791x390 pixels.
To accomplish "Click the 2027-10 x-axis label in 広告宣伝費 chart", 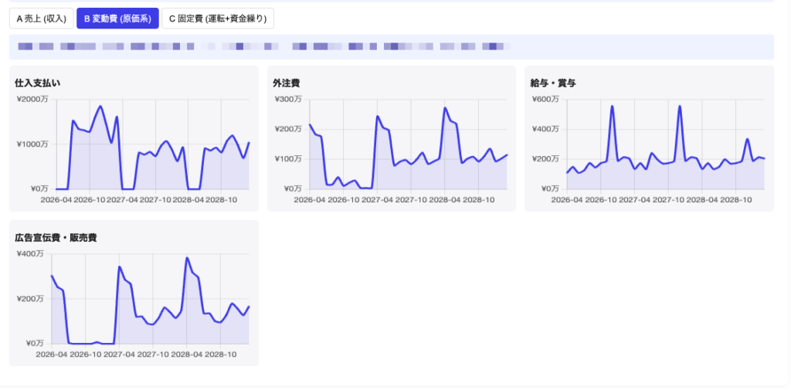I will pos(154,354).
